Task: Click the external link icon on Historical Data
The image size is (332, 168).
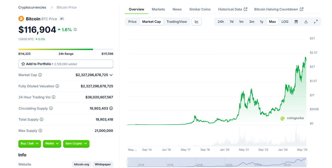Action: click(245, 9)
